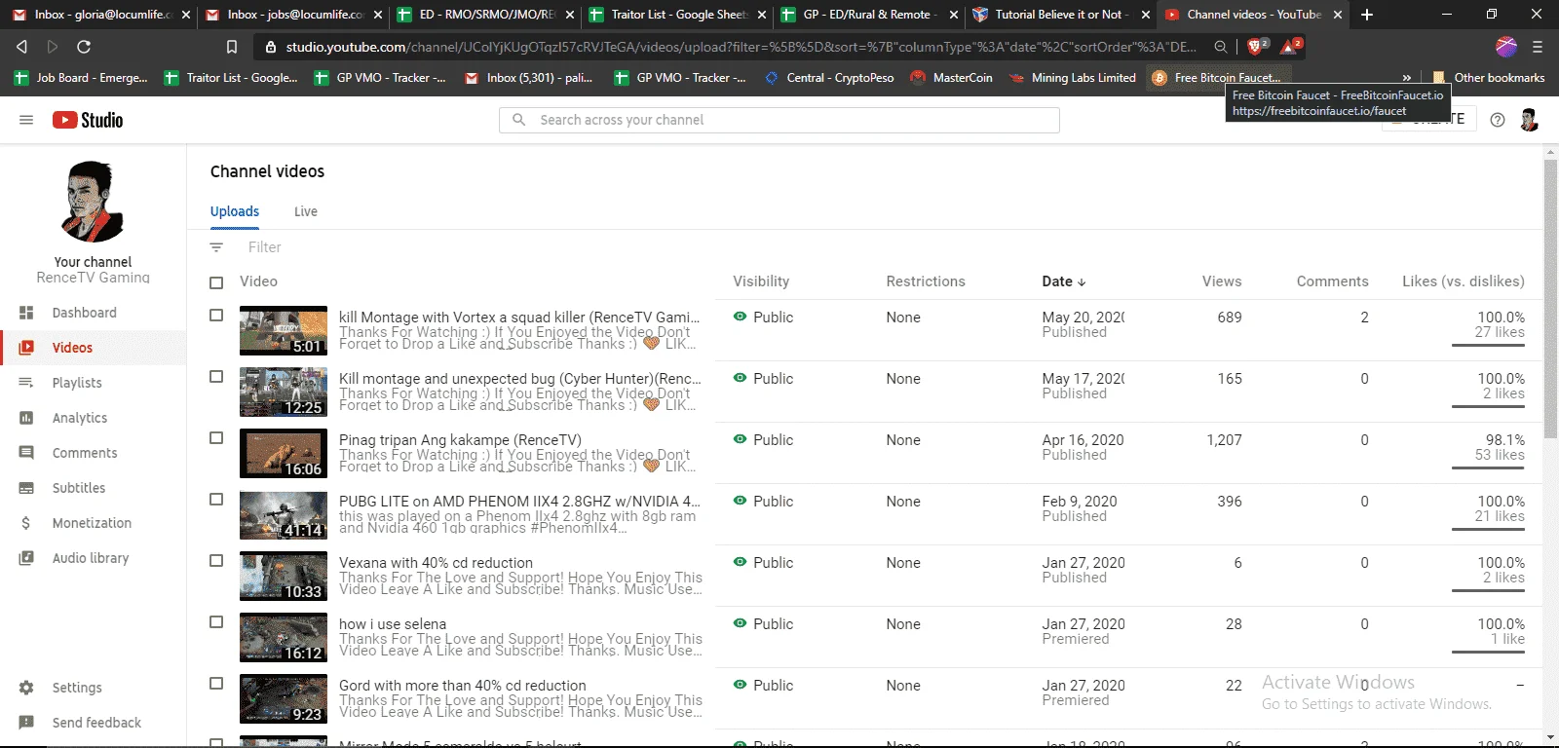Open the Public visibility of the PUBG LITE row
This screenshot has height=748, width=1559.
pyautogui.click(x=764, y=502)
